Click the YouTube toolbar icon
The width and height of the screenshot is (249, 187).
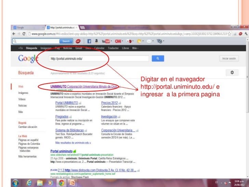[x=106, y=41]
